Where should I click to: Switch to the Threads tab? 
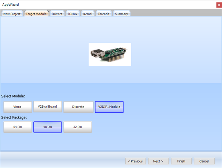click(x=103, y=14)
